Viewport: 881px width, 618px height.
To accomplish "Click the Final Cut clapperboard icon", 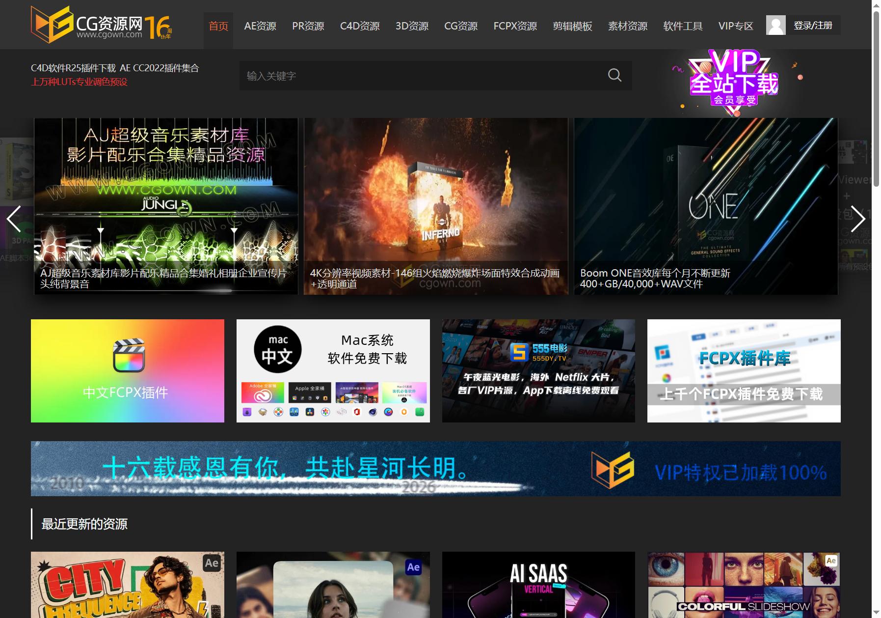I will 129,356.
